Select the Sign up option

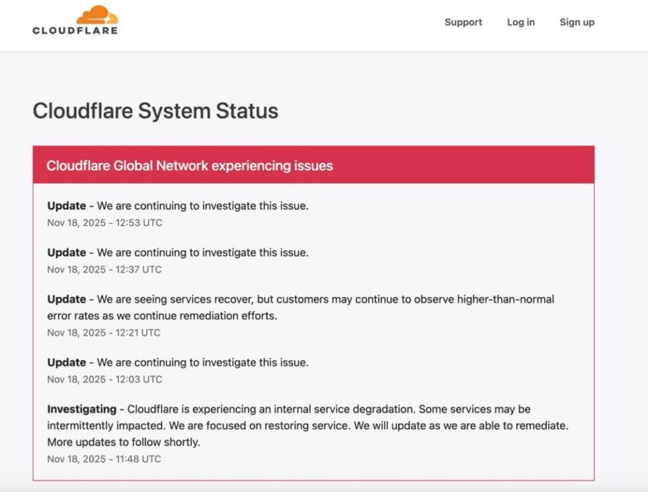(577, 22)
